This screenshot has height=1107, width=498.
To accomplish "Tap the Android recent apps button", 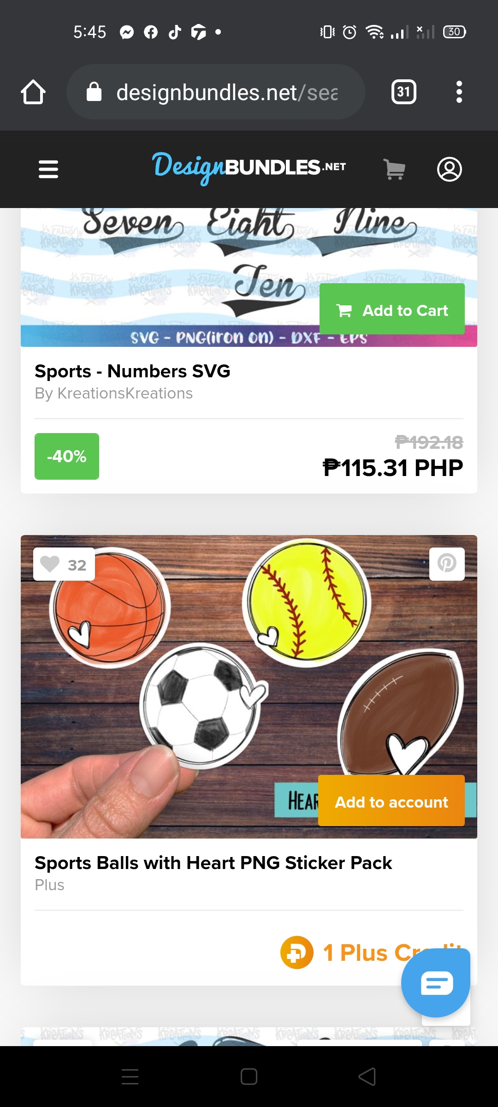I will point(130,1077).
